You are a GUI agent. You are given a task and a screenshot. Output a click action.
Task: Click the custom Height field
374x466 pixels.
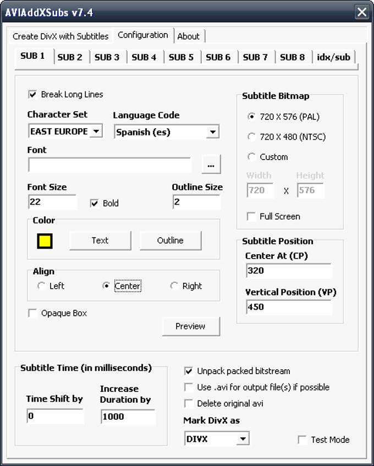(x=310, y=190)
